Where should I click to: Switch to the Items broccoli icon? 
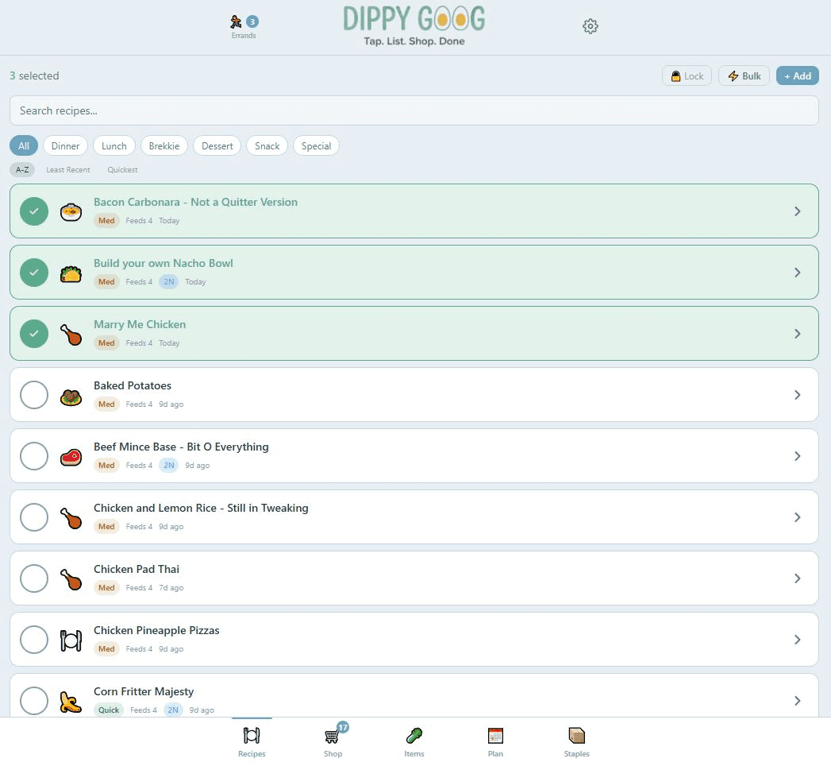click(x=414, y=735)
